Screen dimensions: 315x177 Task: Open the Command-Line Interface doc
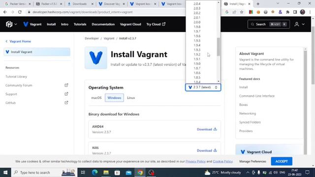click(257, 96)
